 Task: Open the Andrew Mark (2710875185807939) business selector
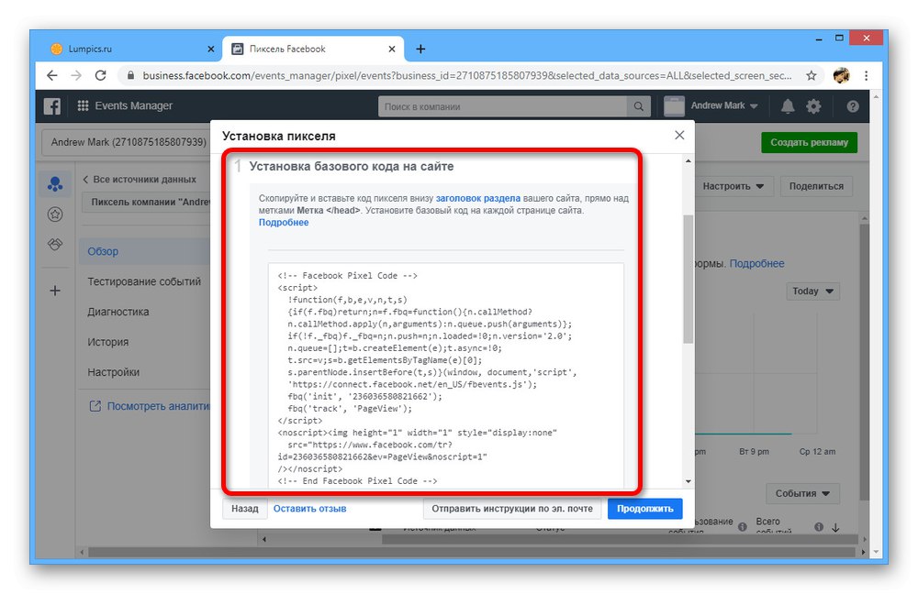point(126,142)
